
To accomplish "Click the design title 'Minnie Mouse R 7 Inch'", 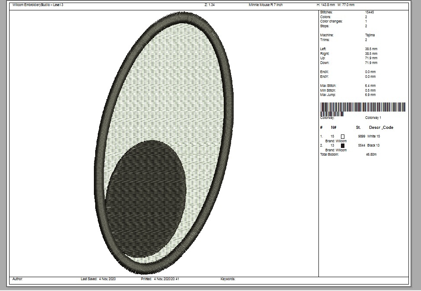I will tap(266, 5).
